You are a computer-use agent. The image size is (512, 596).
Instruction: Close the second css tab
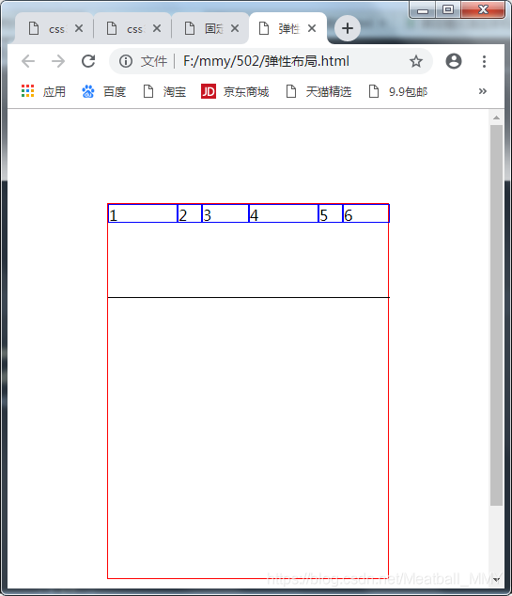click(157, 28)
